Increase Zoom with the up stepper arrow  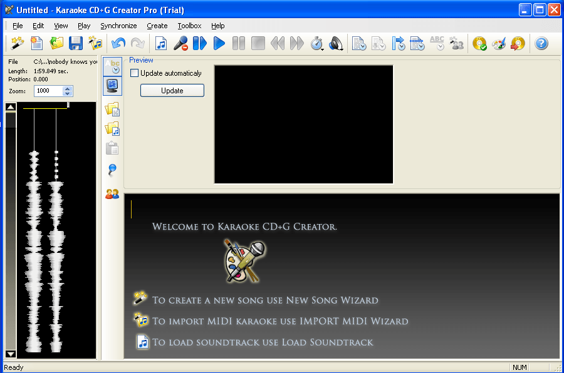[68, 88]
